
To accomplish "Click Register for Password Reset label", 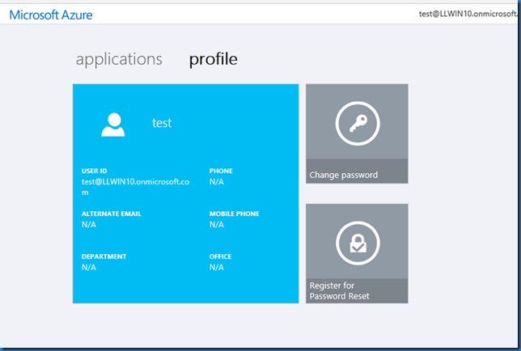I will 339,290.
